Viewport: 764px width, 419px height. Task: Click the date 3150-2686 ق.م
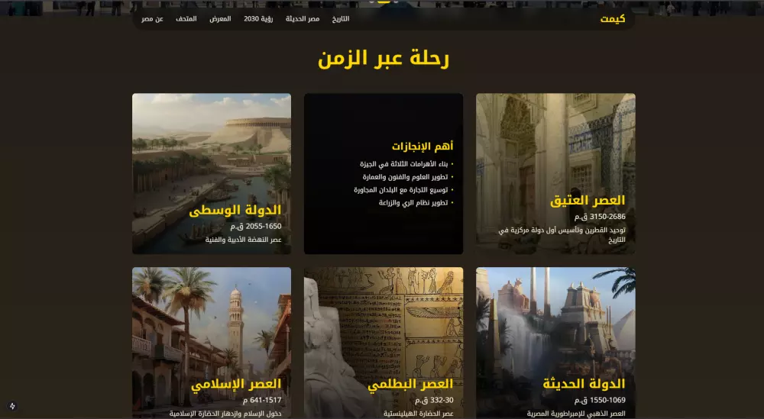(600, 217)
